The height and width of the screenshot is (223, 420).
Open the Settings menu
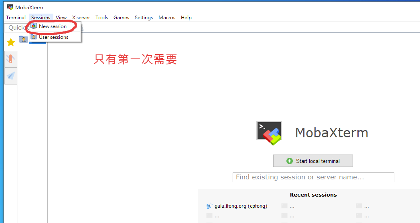pos(144,18)
